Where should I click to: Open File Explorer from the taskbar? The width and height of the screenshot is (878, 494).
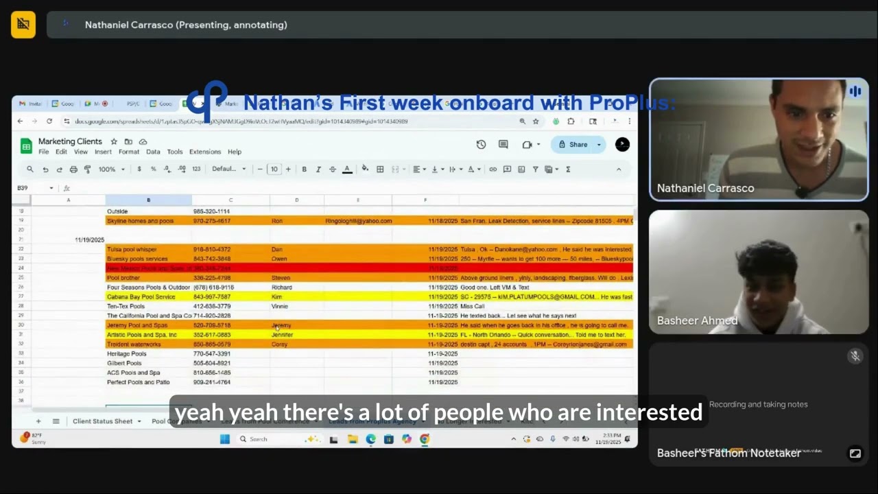tap(352, 439)
